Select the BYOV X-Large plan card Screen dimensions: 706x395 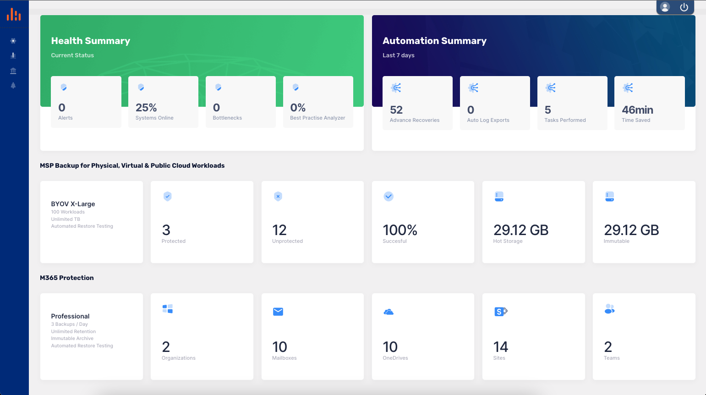coord(92,222)
